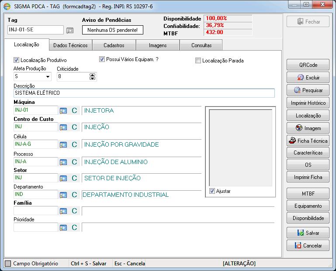Open the Imagens tab
Viewport: 336px width, 271px height.
158,45
